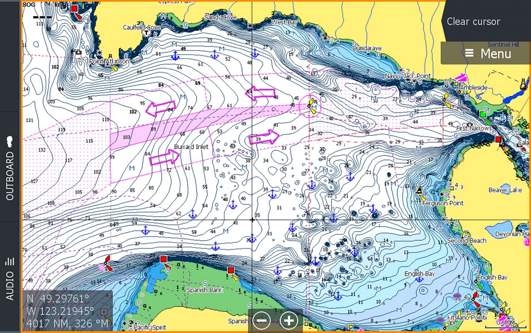Tap the green square buoy near Ambleside
531x333 pixels.
(x=482, y=114)
